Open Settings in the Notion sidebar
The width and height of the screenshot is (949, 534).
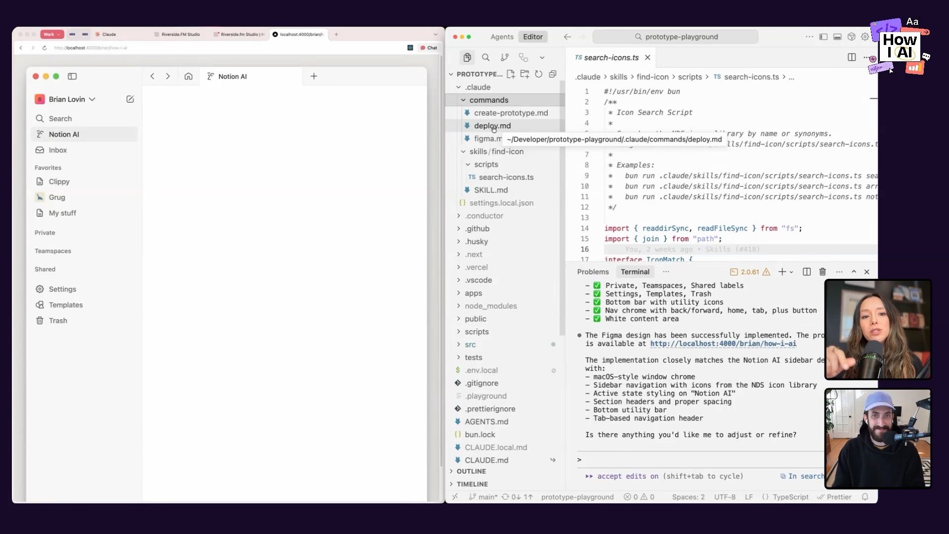[x=84, y=289]
